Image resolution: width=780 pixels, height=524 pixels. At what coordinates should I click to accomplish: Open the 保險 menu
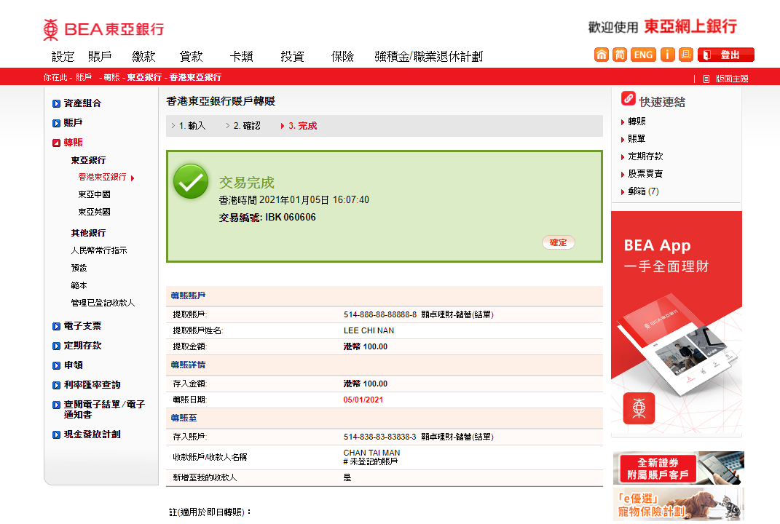[342, 57]
